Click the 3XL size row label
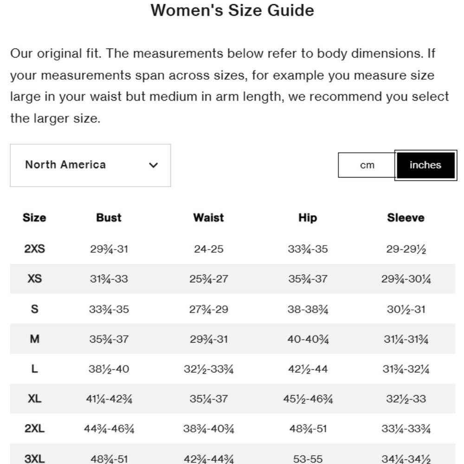 point(34,459)
